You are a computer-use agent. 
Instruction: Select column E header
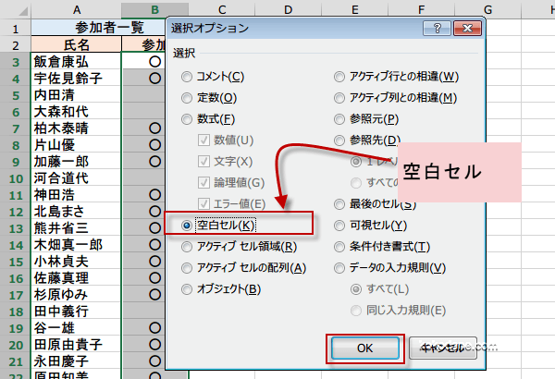click(354, 9)
